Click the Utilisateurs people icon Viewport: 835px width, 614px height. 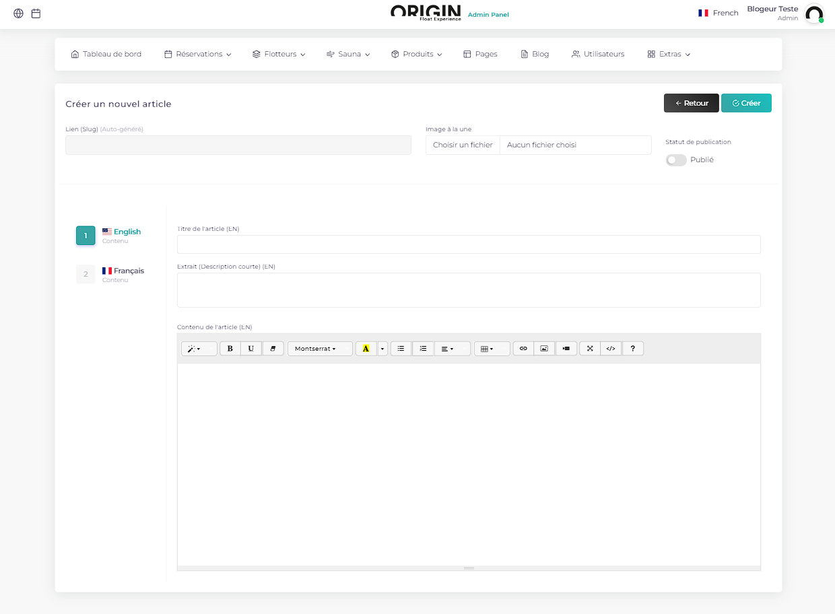(576, 54)
